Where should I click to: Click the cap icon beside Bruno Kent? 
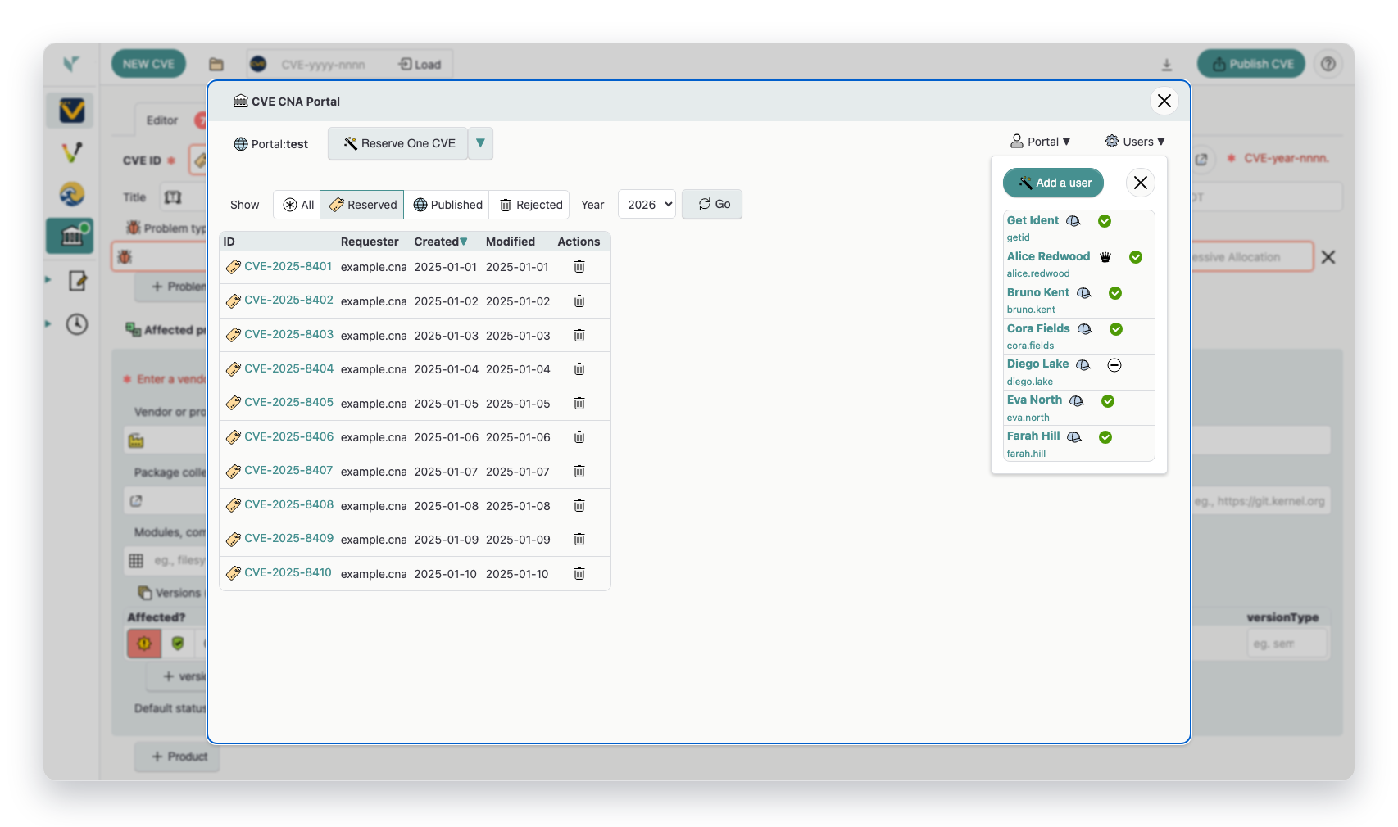[x=1084, y=293]
